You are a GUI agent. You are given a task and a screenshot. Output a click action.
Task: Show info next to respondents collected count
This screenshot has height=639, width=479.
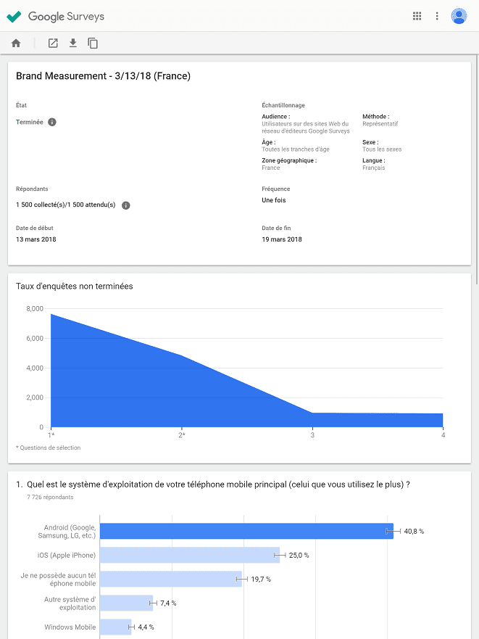(126, 205)
